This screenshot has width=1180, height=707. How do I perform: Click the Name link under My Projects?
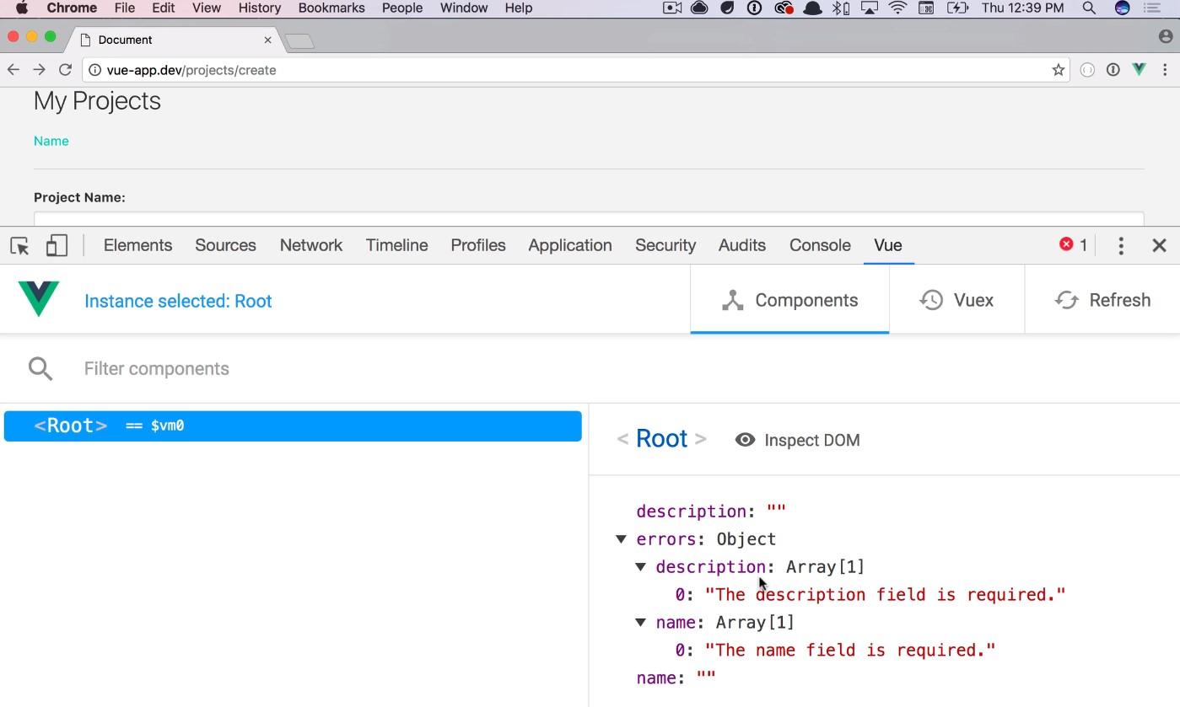coord(51,141)
